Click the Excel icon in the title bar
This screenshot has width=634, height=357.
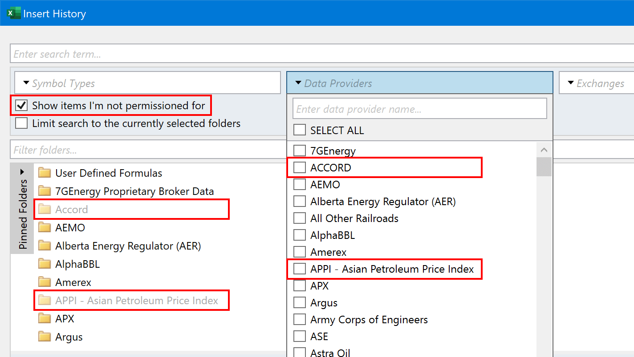13,13
